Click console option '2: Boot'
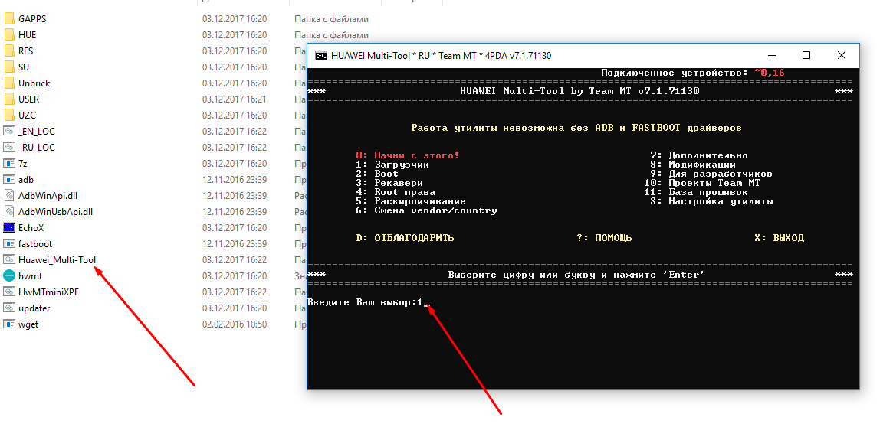The width and height of the screenshot is (893, 440). (x=377, y=174)
